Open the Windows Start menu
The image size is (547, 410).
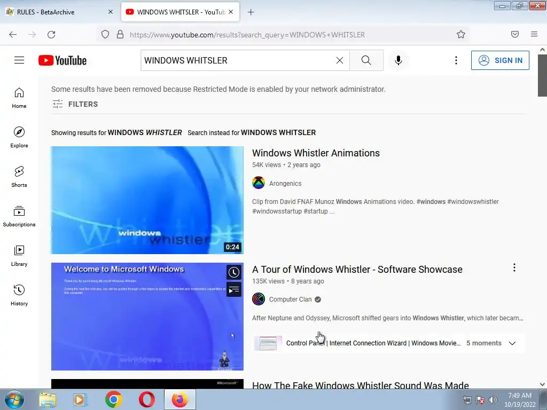(x=14, y=399)
